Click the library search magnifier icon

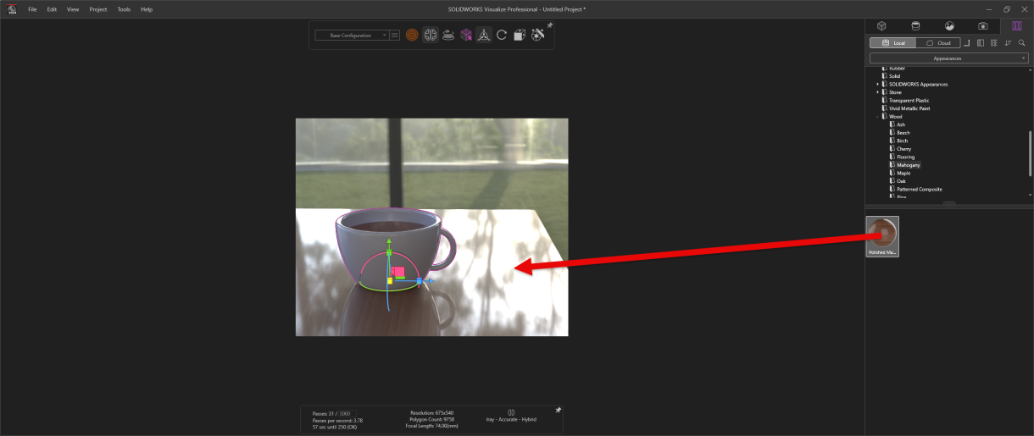click(1021, 42)
